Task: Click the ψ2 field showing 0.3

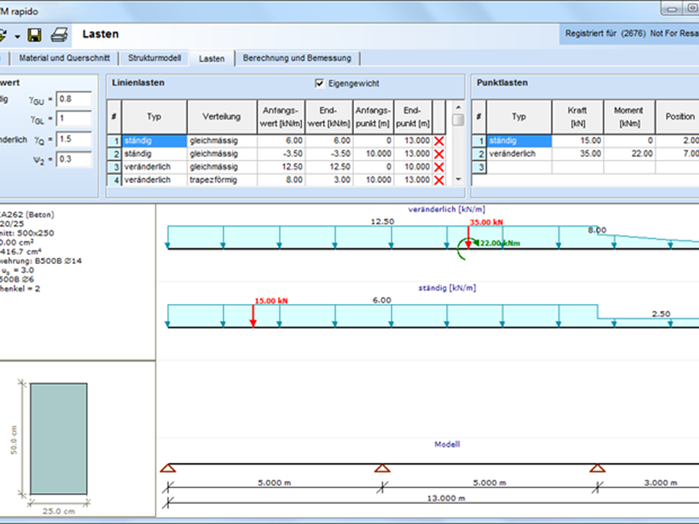Action: [x=73, y=159]
